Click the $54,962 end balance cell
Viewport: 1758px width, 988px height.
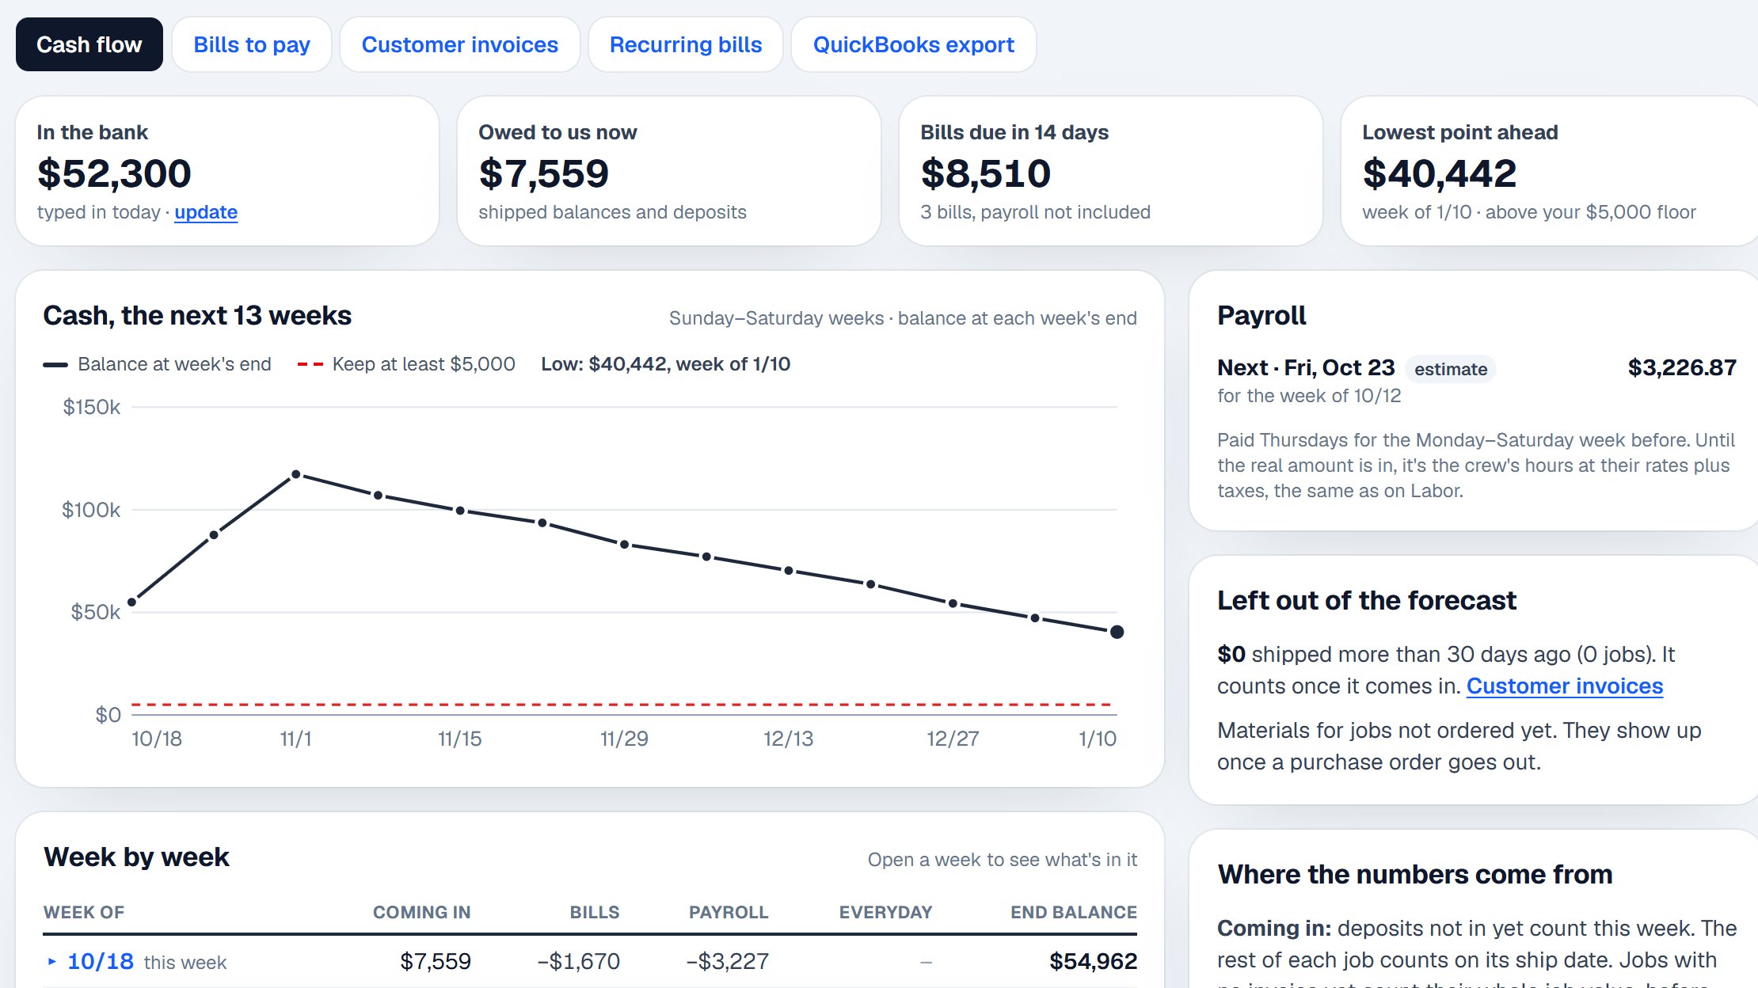(1094, 961)
